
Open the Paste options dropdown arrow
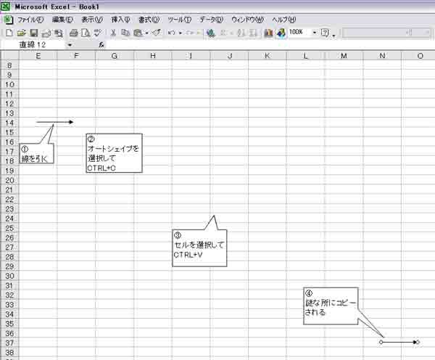pyautogui.click(x=146, y=33)
